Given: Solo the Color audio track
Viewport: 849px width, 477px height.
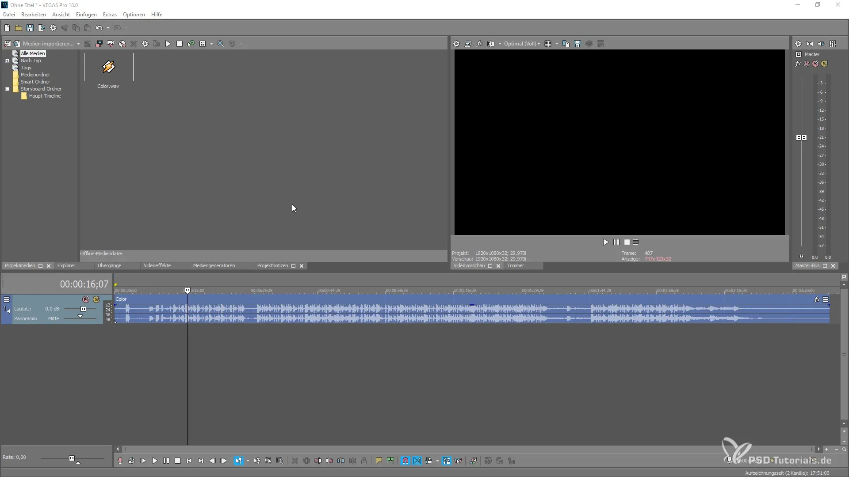Looking at the screenshot, I should [96, 299].
